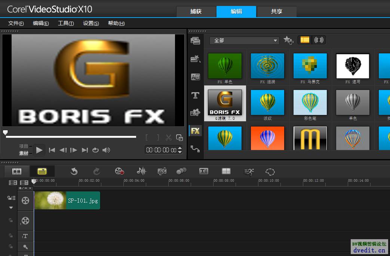Select the FX 单色 filter thumbnail
Image resolution: width=390 pixels, height=256 pixels.
tap(225, 66)
